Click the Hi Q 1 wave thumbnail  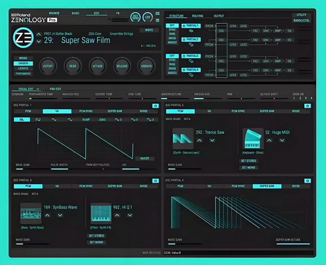[101, 213]
